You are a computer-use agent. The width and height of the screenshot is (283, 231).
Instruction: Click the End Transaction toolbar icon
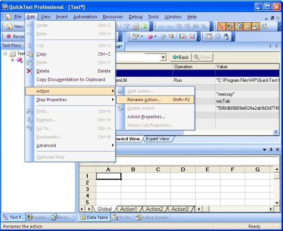191,37
